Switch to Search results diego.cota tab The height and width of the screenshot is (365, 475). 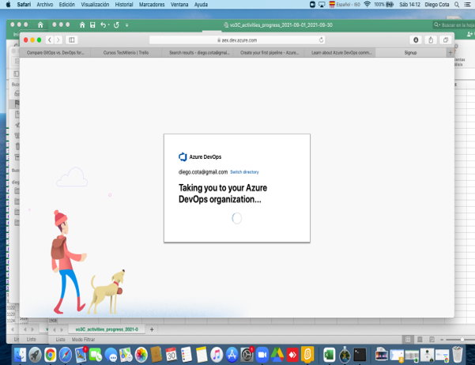[199, 53]
